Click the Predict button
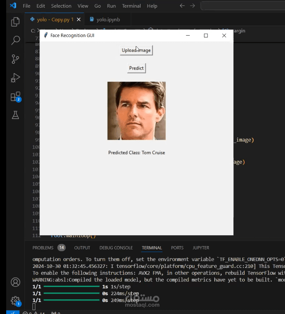The image size is (285, 314). click(x=137, y=68)
